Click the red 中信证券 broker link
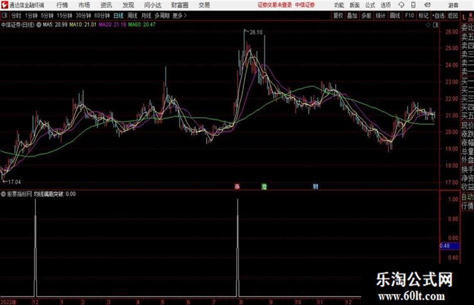 click(305, 5)
